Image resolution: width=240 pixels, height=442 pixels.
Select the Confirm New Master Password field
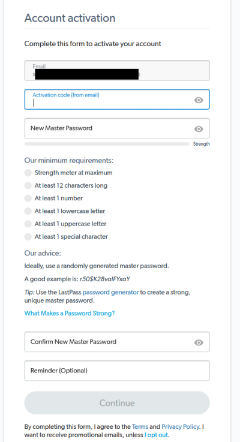click(x=117, y=342)
